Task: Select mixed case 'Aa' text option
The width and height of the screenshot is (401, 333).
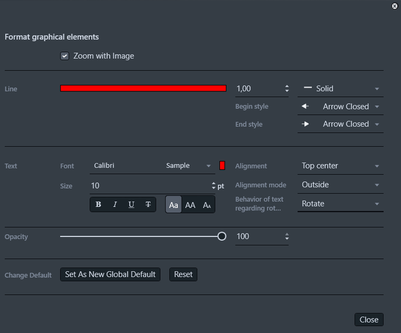Action: [174, 205]
